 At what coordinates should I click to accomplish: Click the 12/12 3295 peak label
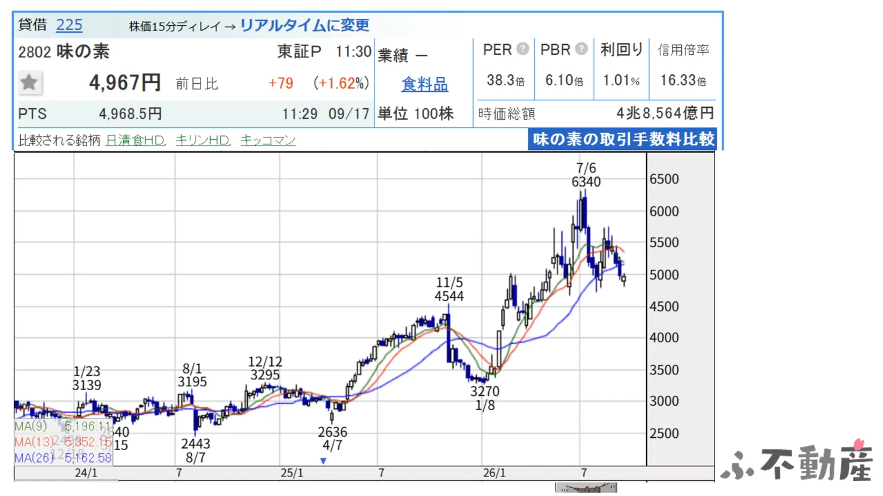click(x=265, y=369)
